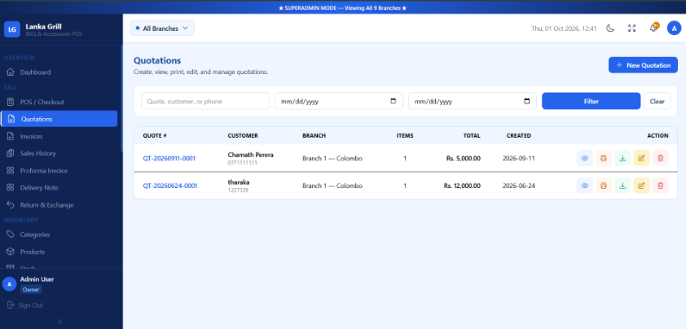Sign Out of the account
The width and height of the screenshot is (686, 329).
tap(25, 305)
